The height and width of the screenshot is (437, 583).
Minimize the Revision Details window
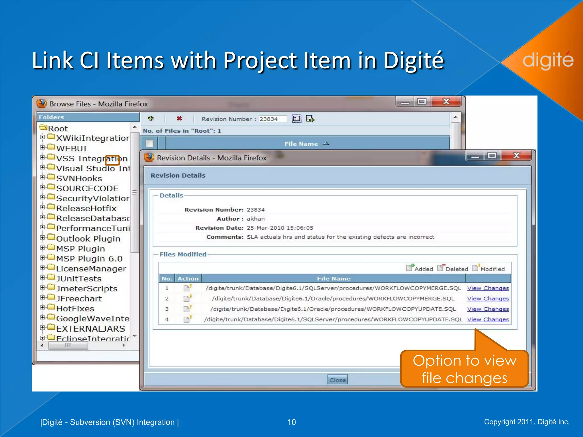(x=475, y=156)
